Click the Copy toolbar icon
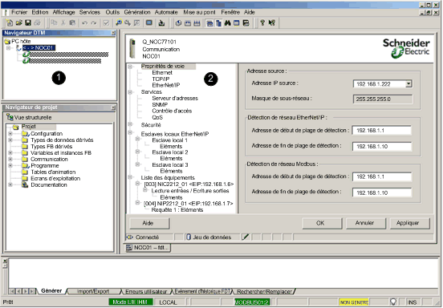This screenshot has width=443, height=308. [x=54, y=23]
